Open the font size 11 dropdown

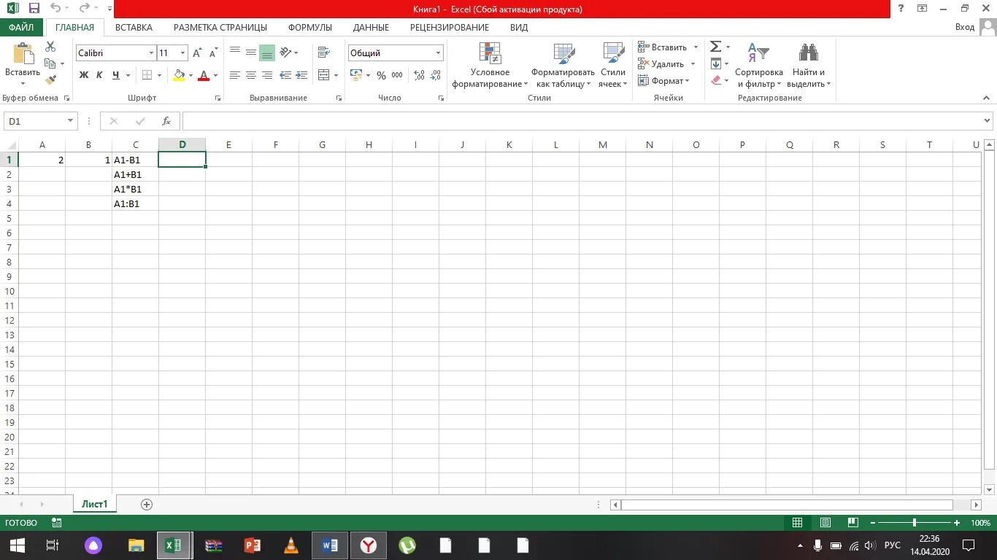tap(183, 53)
